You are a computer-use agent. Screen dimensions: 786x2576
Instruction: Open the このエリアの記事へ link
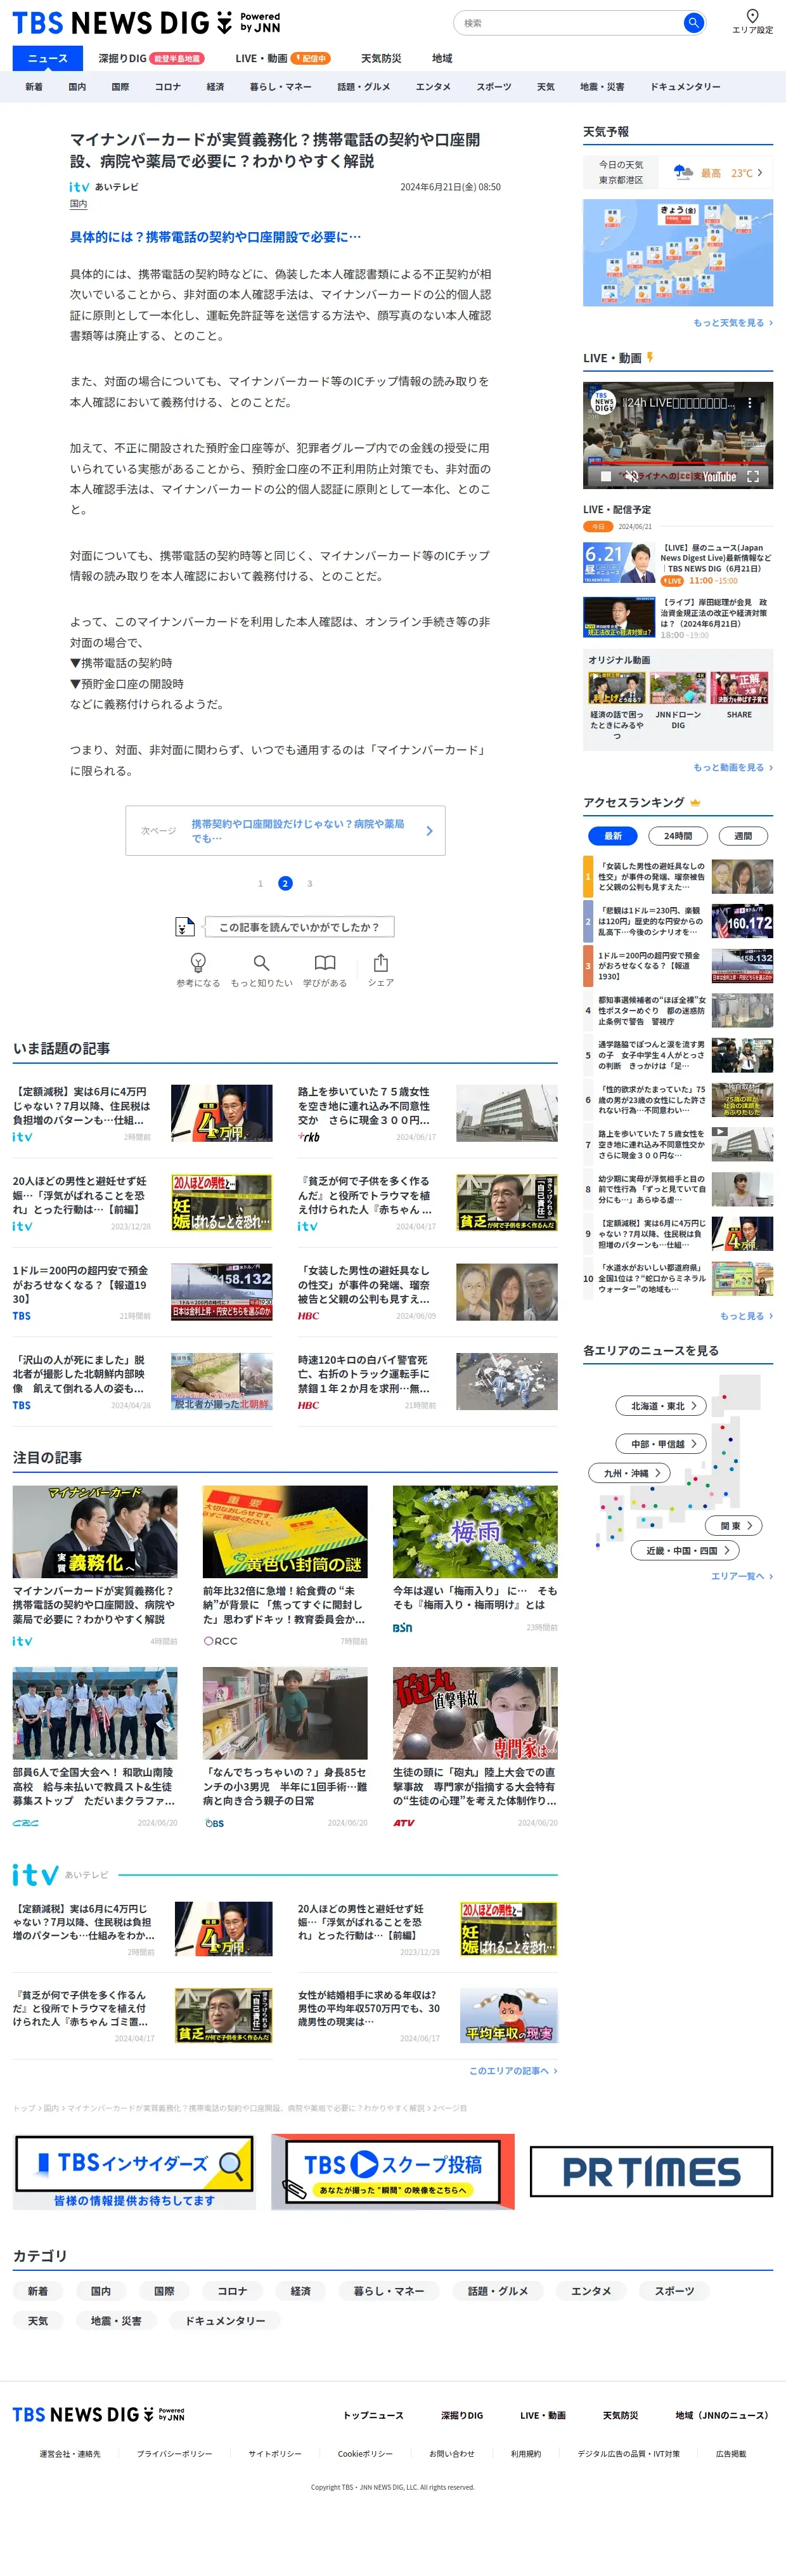point(513,2070)
